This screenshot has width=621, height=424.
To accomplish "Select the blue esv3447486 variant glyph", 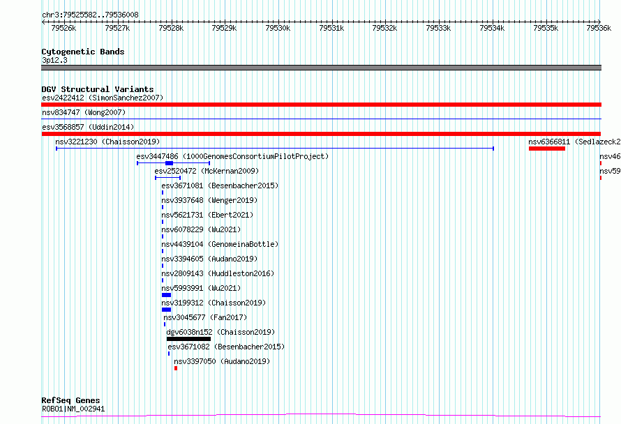I will tap(174, 163).
